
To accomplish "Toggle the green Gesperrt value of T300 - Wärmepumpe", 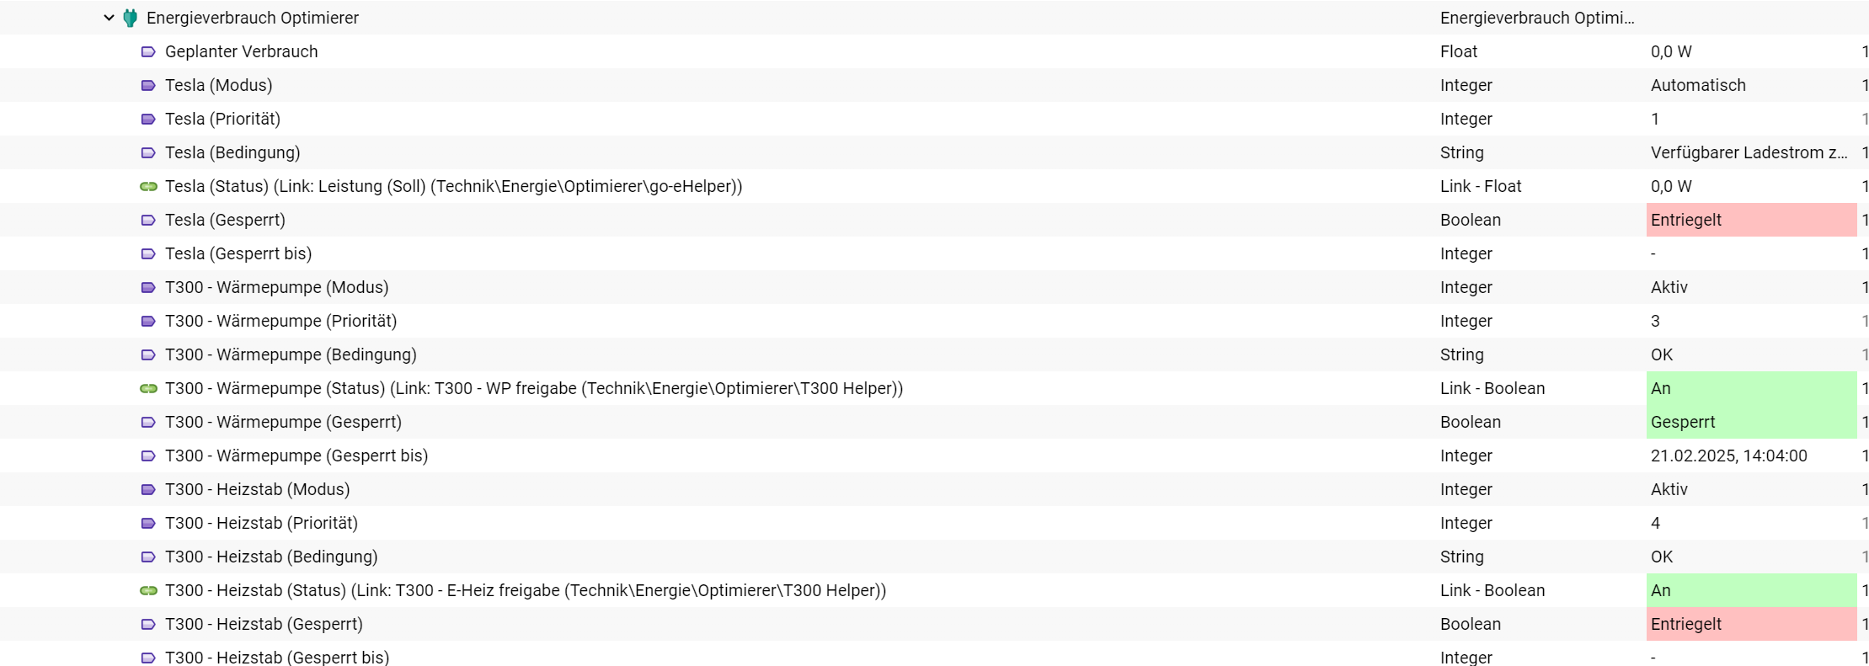I will (1752, 422).
